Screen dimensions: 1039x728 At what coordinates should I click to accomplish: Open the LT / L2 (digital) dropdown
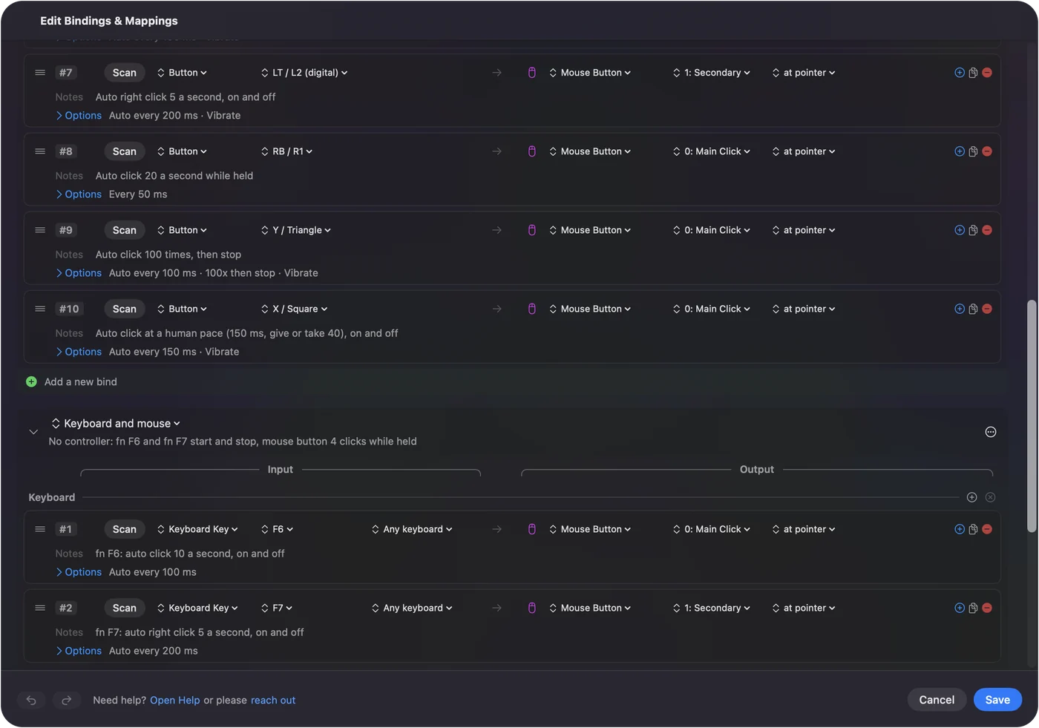click(304, 73)
